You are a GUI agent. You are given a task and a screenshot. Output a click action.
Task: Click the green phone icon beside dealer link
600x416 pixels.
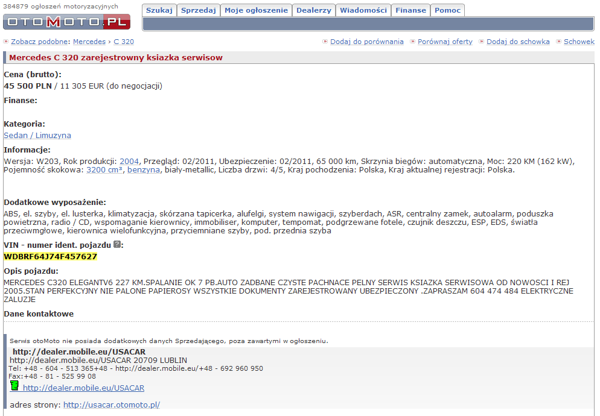(x=14, y=386)
